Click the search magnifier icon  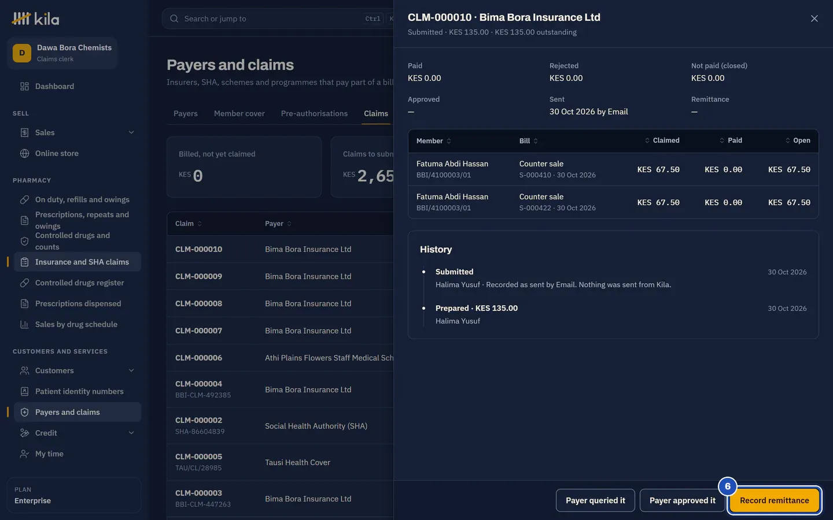[174, 18]
